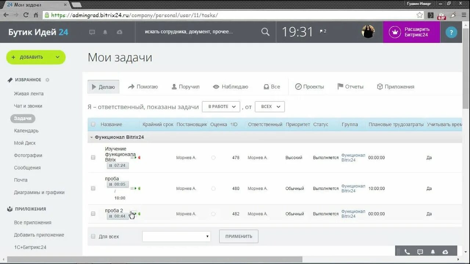The width and height of the screenshot is (470, 264).
Task: Open the В работе status filter dropdown
Action: [221, 107]
